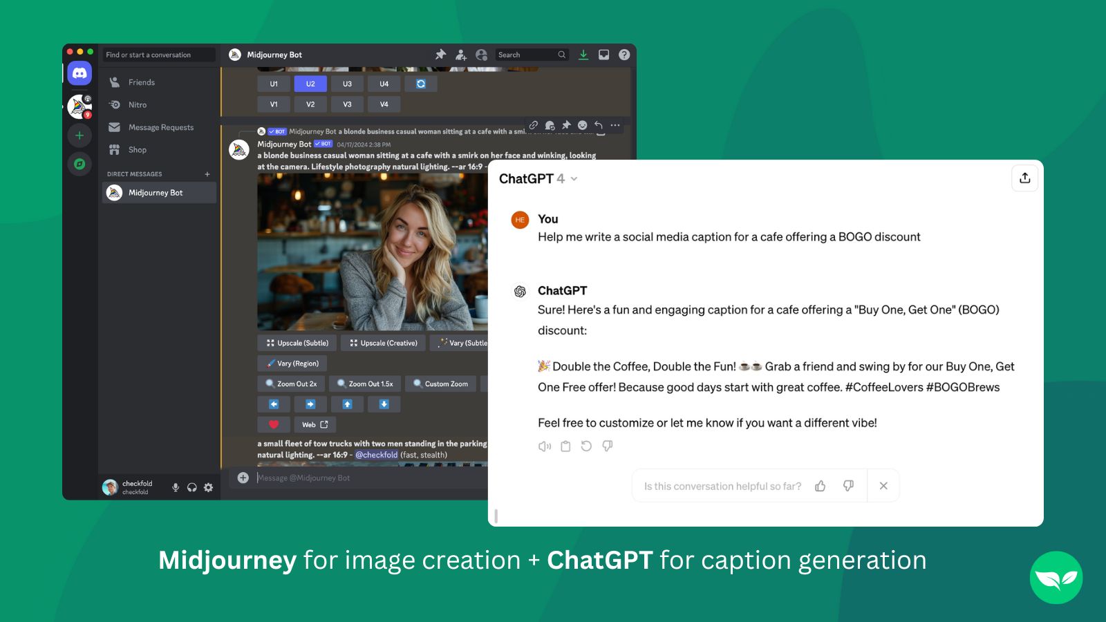Open Friends from the sidebar
The image size is (1106, 622).
[140, 82]
